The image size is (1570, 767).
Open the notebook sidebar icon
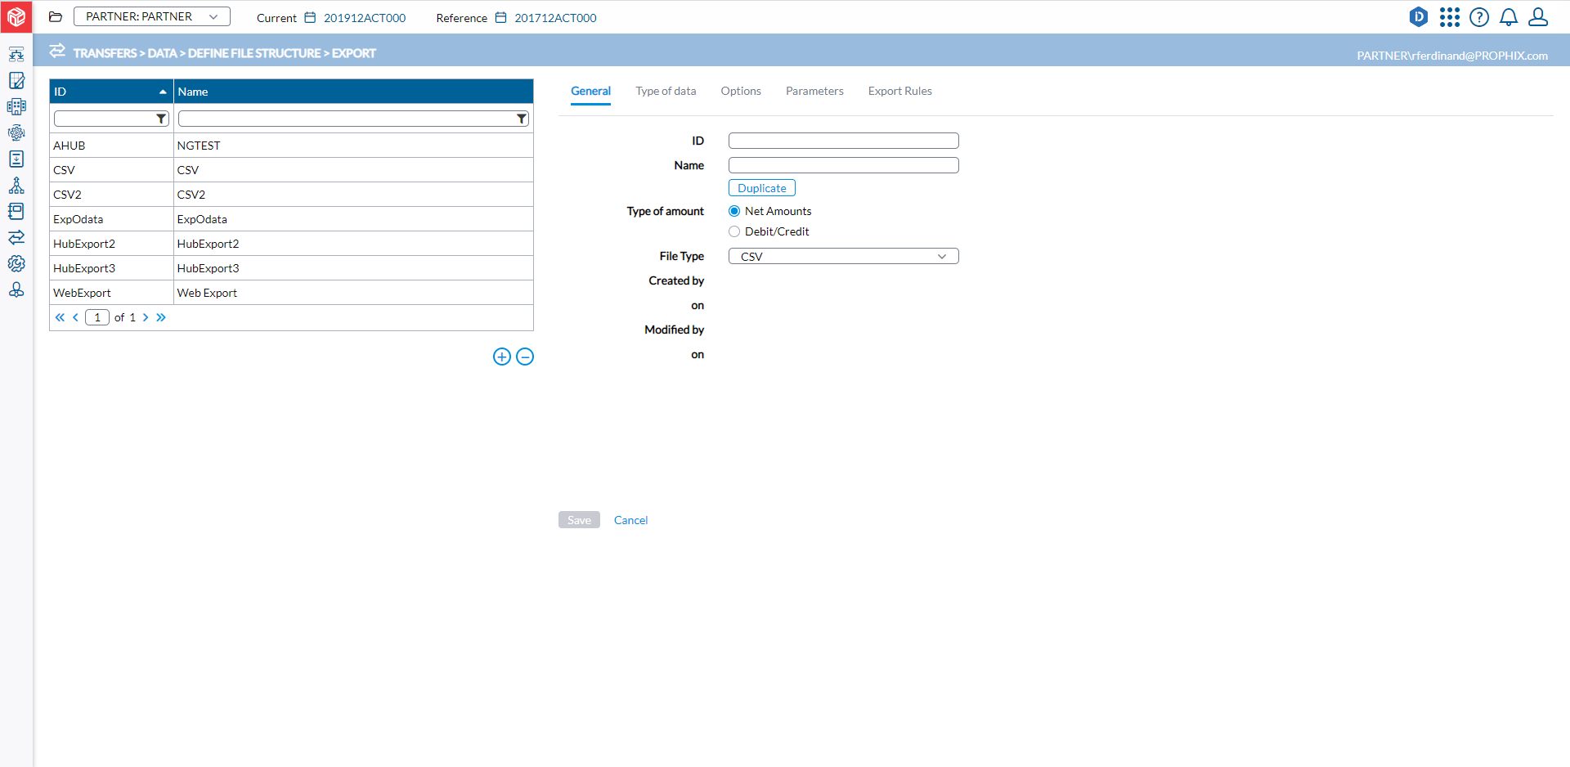pyautogui.click(x=16, y=211)
